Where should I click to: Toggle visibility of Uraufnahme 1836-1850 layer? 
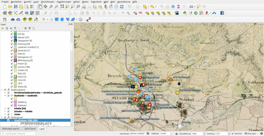click(8, 120)
